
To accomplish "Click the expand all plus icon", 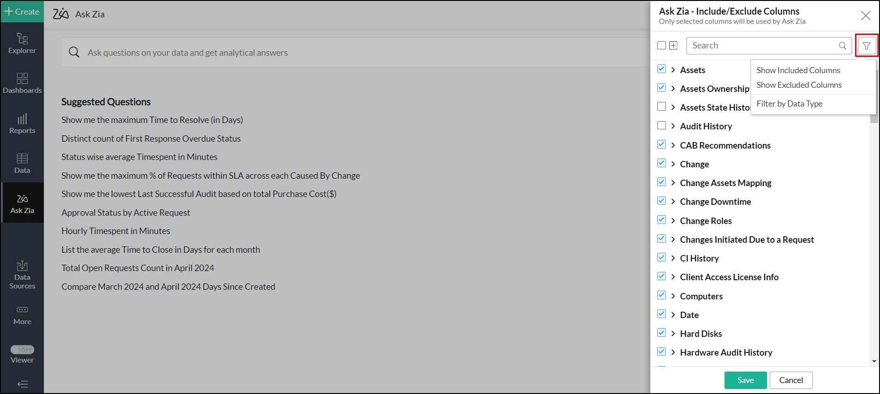I will click(x=673, y=45).
